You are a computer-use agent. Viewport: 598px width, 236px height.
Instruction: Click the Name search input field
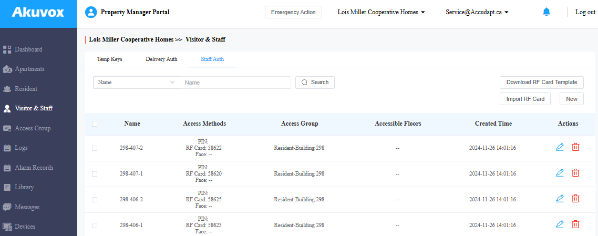click(235, 83)
